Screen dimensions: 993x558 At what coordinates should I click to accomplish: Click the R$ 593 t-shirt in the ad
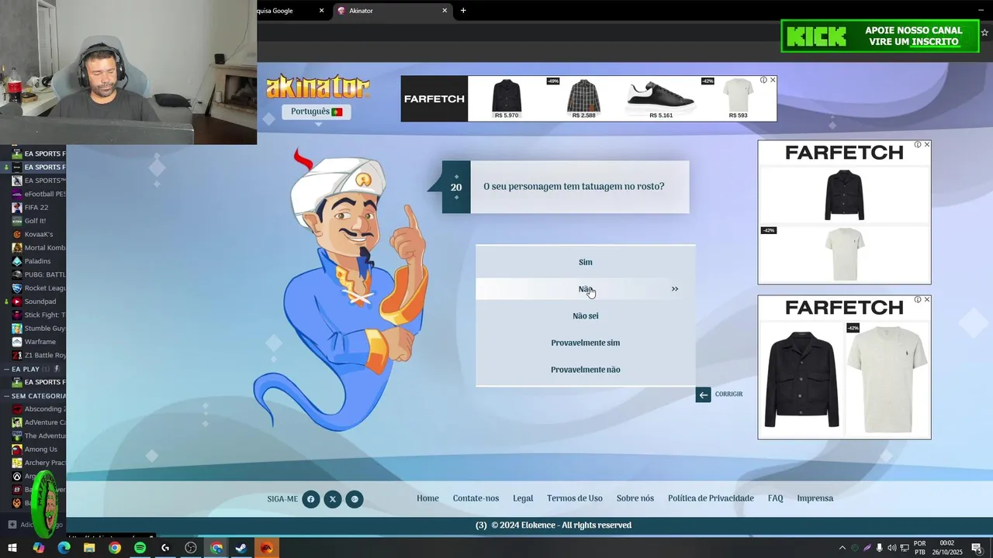738,98
